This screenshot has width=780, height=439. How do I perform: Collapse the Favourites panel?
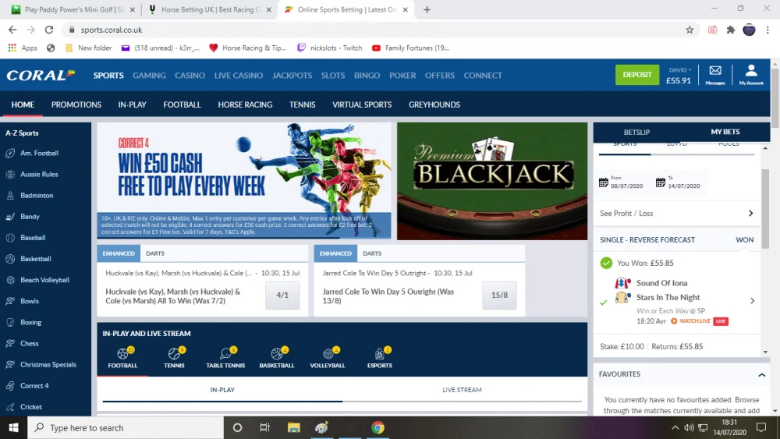coord(761,375)
